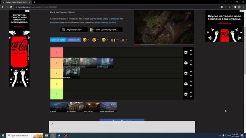246x138 pixels.
Task: Open settings gear for B tier row
Action: (186, 73)
